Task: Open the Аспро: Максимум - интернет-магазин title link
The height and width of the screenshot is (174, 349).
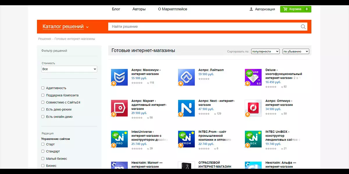Action: pos(146,72)
